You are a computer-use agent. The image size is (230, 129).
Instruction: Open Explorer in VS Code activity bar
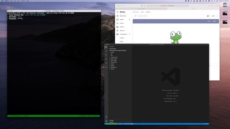pos(106,47)
